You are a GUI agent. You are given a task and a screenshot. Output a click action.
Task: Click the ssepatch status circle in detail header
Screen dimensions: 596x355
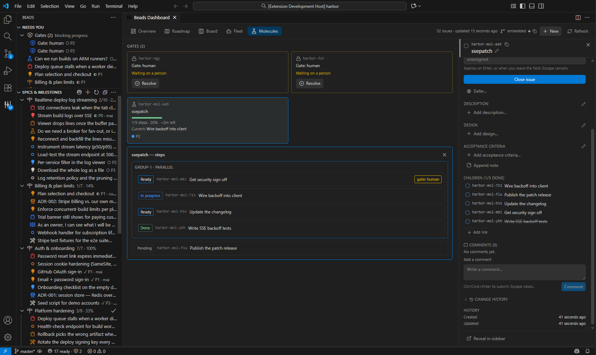point(466,46)
